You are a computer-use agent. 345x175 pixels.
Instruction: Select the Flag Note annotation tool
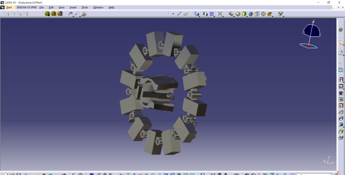tap(77, 14)
